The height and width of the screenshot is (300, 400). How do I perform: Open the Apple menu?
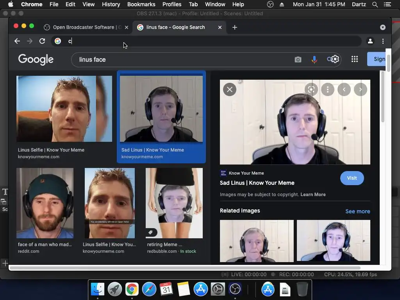point(11,4)
